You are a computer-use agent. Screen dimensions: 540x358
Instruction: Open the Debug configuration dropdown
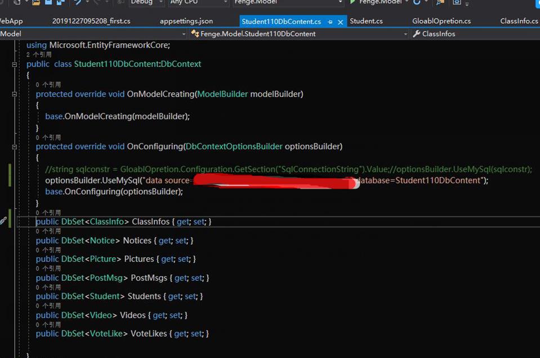coord(146,2)
